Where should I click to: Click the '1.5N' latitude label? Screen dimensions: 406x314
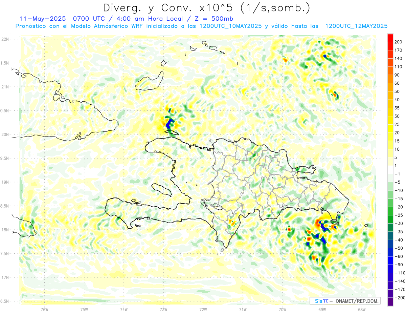(x=5, y=63)
